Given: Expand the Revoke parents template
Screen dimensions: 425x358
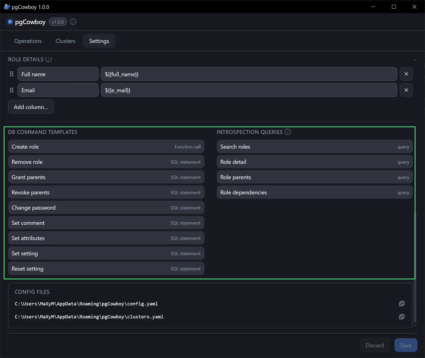Looking at the screenshot, I should 106,192.
